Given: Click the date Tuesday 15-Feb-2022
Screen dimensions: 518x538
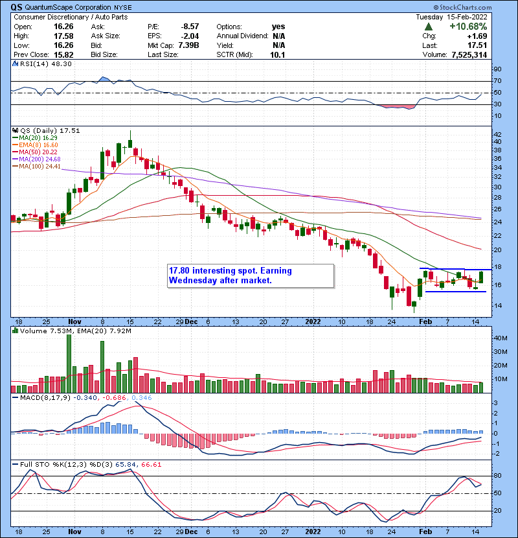Looking at the screenshot, I should click(451, 17).
